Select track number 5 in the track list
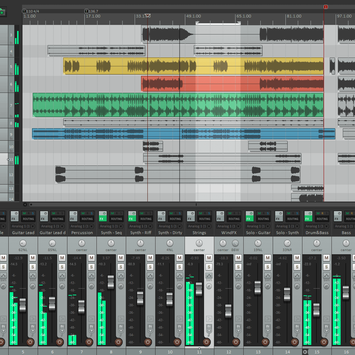355x355 pixels. [x=11, y=67]
